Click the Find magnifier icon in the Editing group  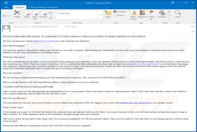pos(169,12)
